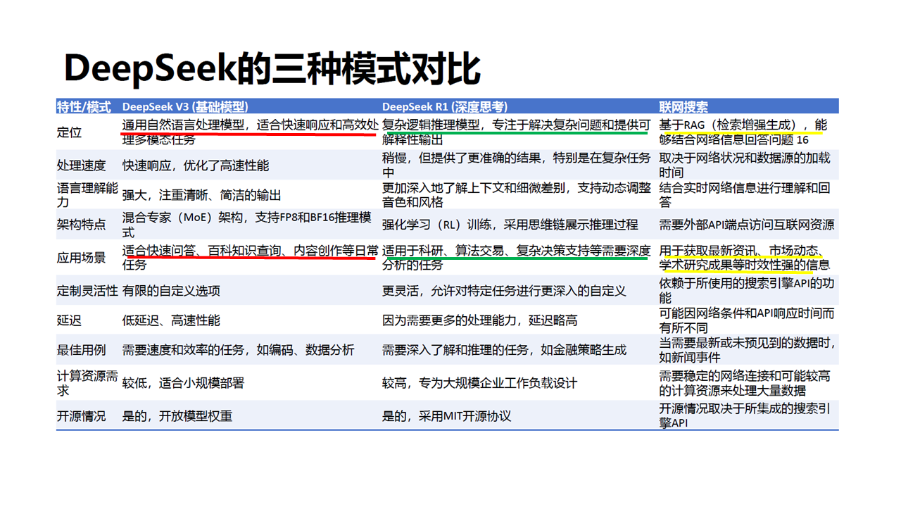
Task: Click cell 低延迟、高速性能
Action: point(171,320)
